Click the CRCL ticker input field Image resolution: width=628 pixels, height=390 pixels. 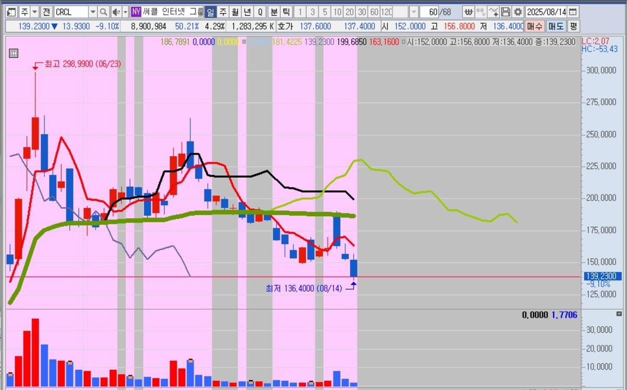(71, 12)
